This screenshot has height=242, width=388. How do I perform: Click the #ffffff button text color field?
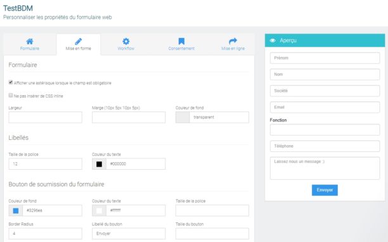click(x=136, y=210)
